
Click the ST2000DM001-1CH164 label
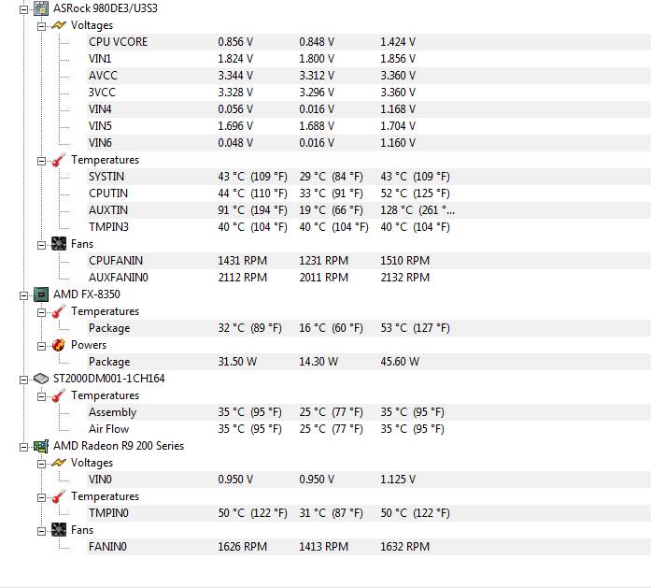(x=109, y=379)
